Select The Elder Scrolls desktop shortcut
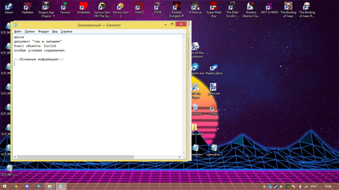This screenshot has height=190, width=339. pyautogui.click(x=232, y=10)
